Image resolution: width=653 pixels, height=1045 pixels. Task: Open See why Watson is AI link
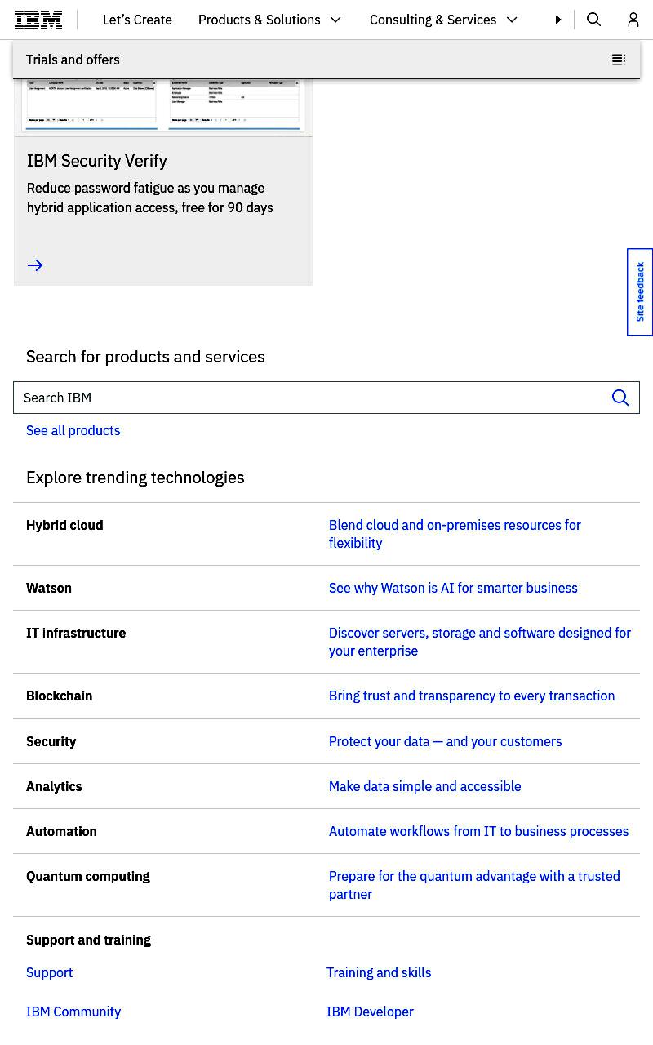[x=453, y=588]
